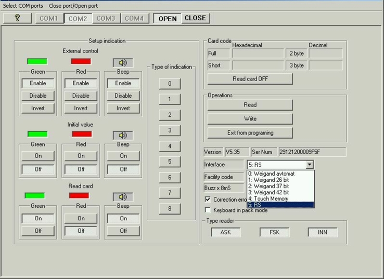The height and width of the screenshot is (279, 384).
Task: Select 5: RS highlighted list option
Action: click(280, 205)
